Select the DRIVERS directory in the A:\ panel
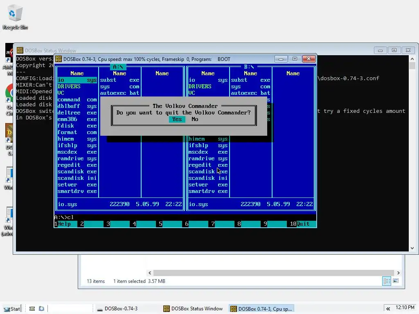419x314 pixels. click(69, 86)
